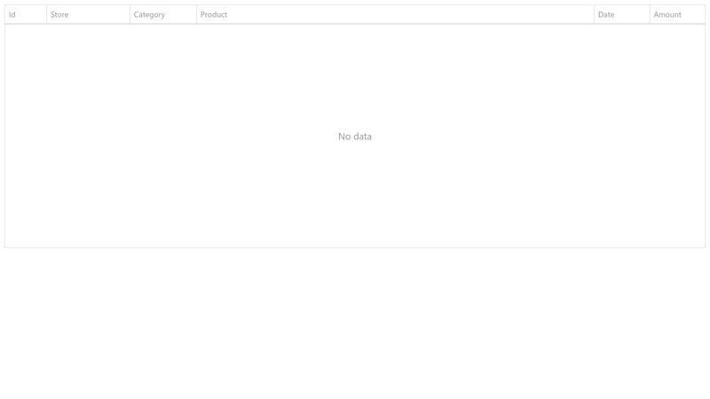Click the empty grid area beneath the Category header
The image size is (710, 399).
click(x=162, y=71)
